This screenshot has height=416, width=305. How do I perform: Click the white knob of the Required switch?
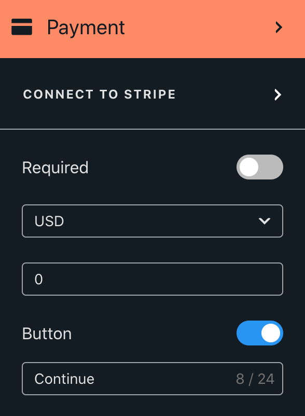[x=249, y=167]
